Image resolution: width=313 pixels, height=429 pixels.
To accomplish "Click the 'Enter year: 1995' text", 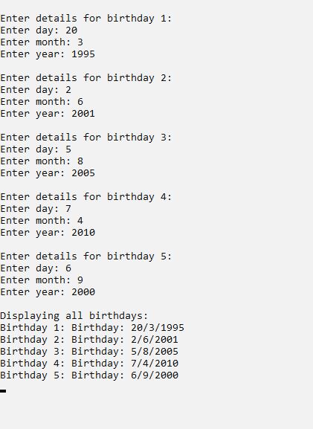I will click(48, 54).
